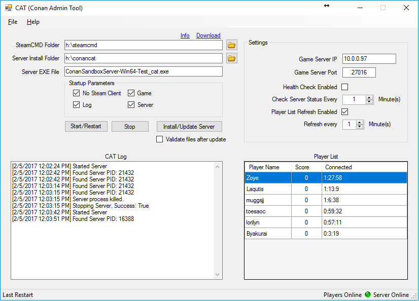The height and width of the screenshot is (301, 419).
Task: Click the Install/Update Server button
Action: [189, 127]
